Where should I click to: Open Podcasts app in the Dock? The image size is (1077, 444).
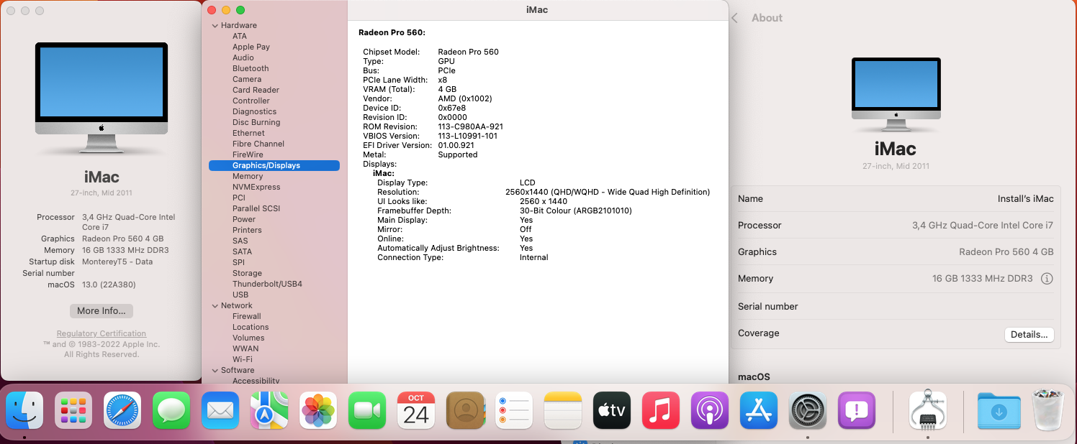[x=710, y=411]
